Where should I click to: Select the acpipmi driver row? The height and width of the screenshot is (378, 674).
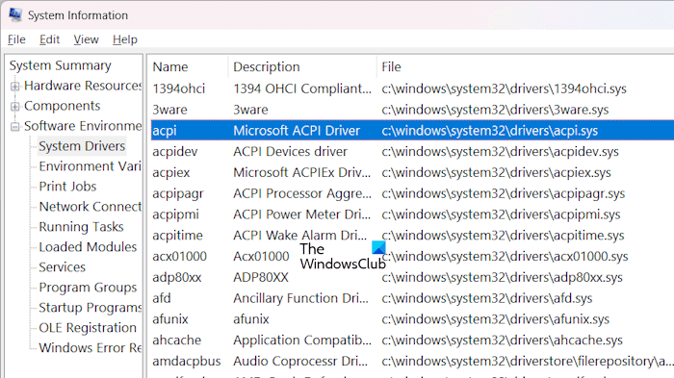(412, 214)
